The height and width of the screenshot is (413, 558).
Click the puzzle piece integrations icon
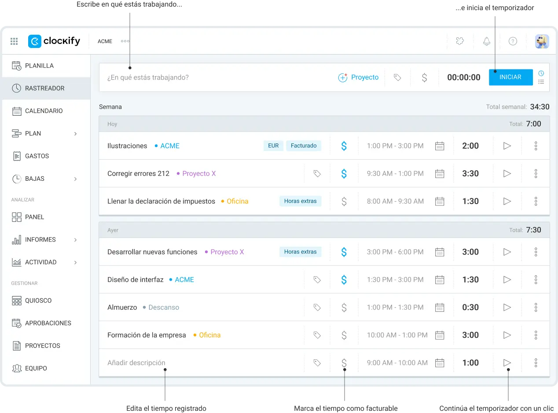(460, 41)
